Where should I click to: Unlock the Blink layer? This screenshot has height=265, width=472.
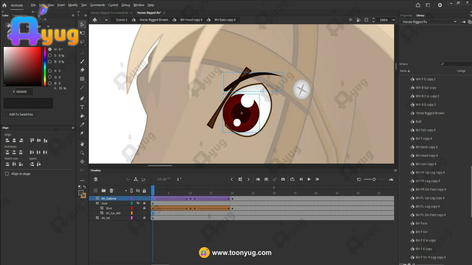click(x=144, y=208)
